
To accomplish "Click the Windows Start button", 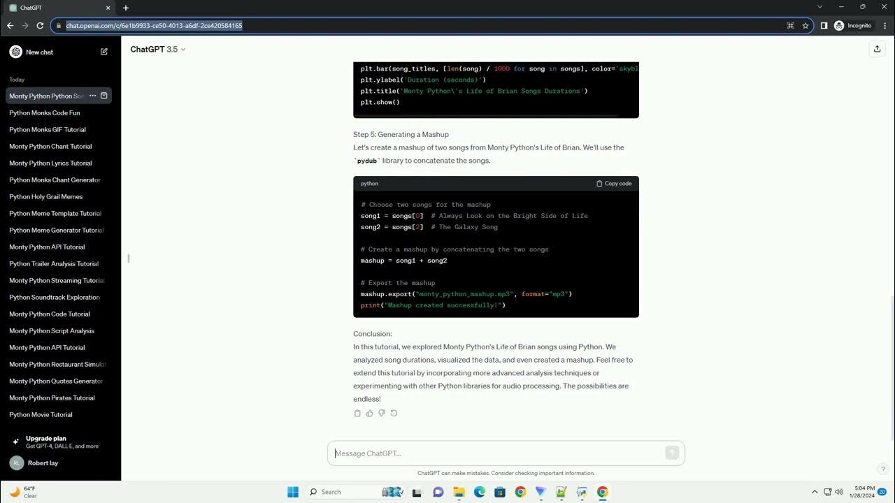I will tap(293, 492).
